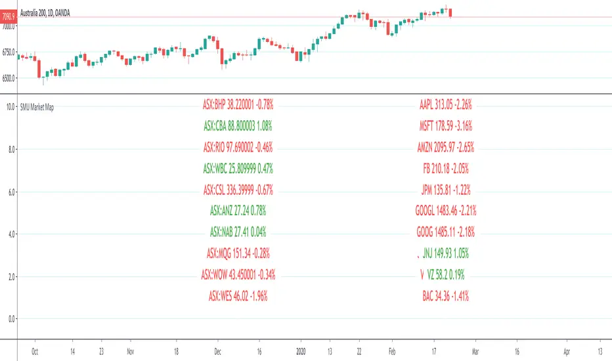Viewport: 612px width, 361px height.
Task: Click the last red candlestick on chart
Action: click(450, 12)
